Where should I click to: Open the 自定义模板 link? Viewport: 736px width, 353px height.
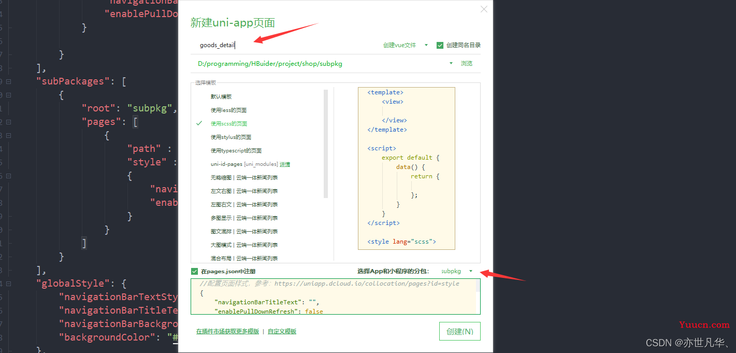(x=282, y=331)
